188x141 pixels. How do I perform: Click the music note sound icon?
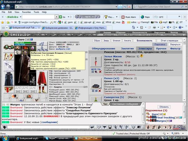[127, 127]
